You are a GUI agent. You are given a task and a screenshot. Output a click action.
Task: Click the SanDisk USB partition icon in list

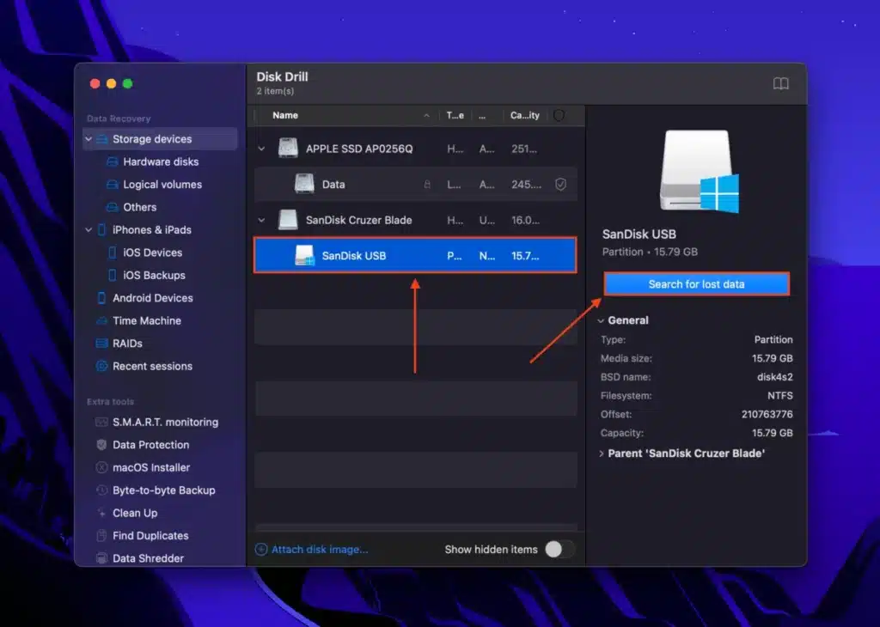[304, 256]
